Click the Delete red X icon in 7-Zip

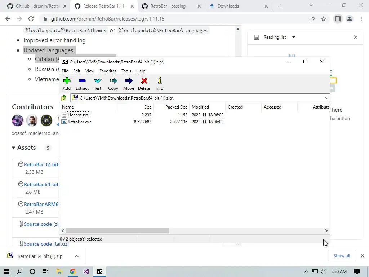click(144, 81)
